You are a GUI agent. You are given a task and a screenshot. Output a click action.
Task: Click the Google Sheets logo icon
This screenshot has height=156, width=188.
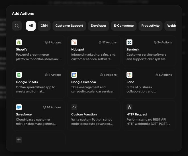click(19, 75)
